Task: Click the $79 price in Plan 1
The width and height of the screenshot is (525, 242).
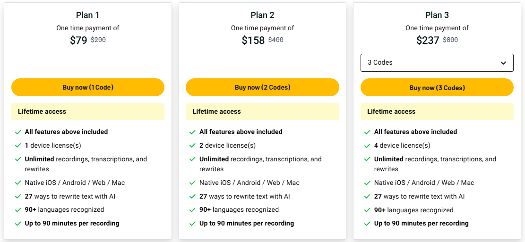Action: 79,40
